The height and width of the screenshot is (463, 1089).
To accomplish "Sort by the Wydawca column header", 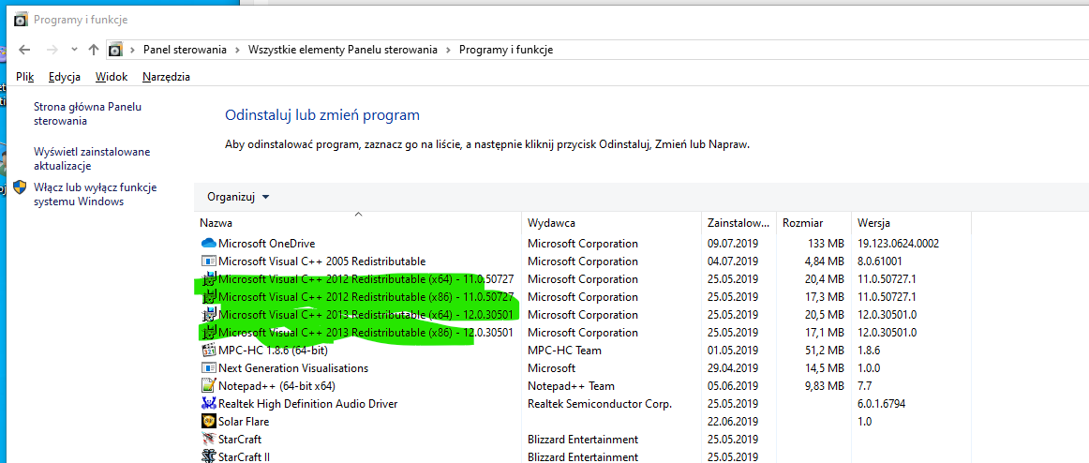I will coord(611,223).
